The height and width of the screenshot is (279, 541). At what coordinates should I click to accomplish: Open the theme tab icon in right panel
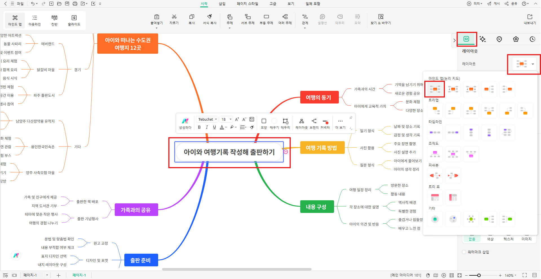(x=516, y=39)
